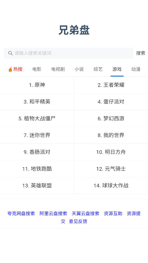Click the 我的世界 search entry
148x263 pixels.
pyautogui.click(x=111, y=135)
